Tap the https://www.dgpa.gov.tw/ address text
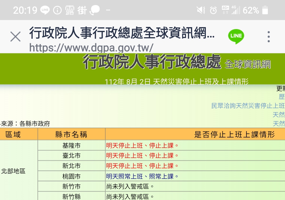Screen dimensions: 285x200 coord(91,48)
